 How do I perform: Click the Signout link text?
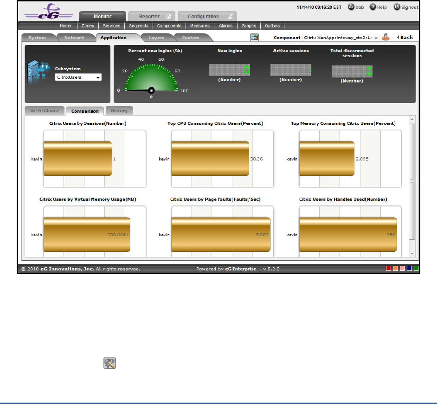410,7
